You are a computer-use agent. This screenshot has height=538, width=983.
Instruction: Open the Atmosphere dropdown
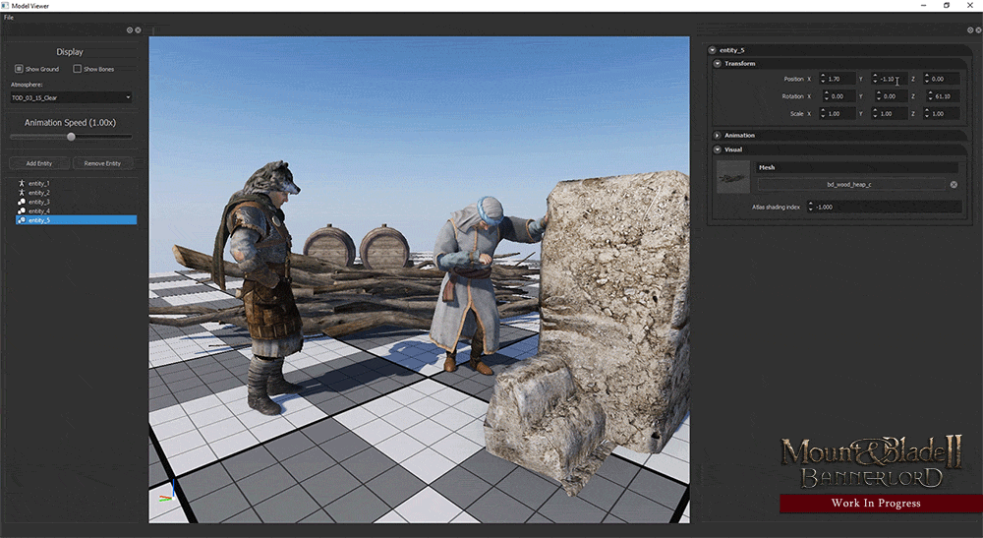point(71,97)
